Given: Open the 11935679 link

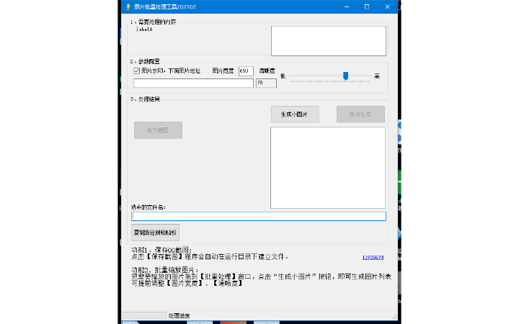Looking at the screenshot, I should [x=373, y=257].
